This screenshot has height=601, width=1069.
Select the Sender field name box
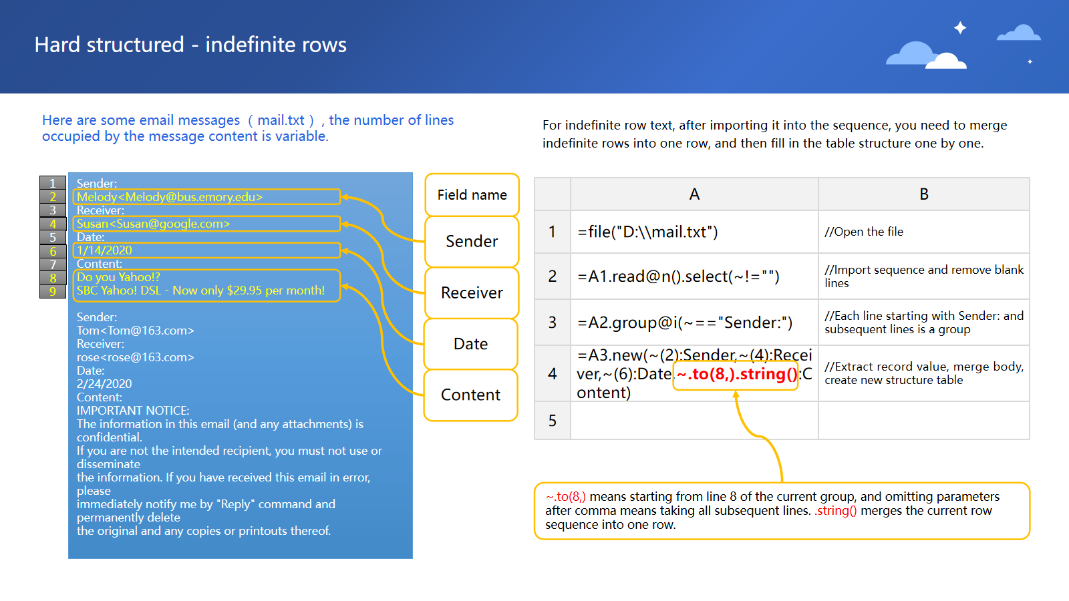click(x=472, y=242)
